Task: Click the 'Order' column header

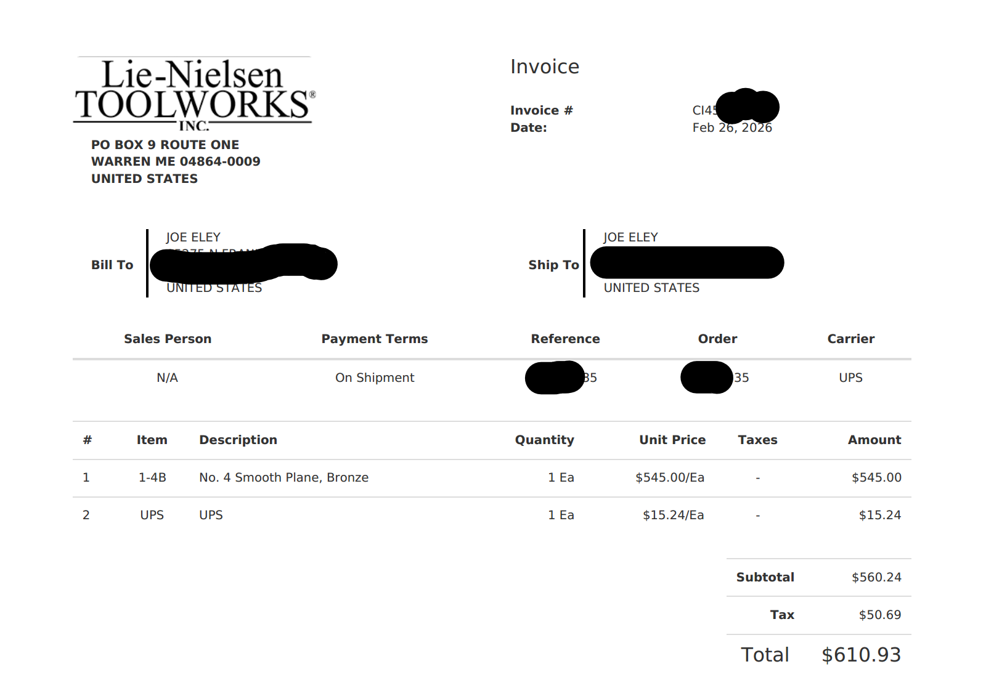Action: coord(717,339)
